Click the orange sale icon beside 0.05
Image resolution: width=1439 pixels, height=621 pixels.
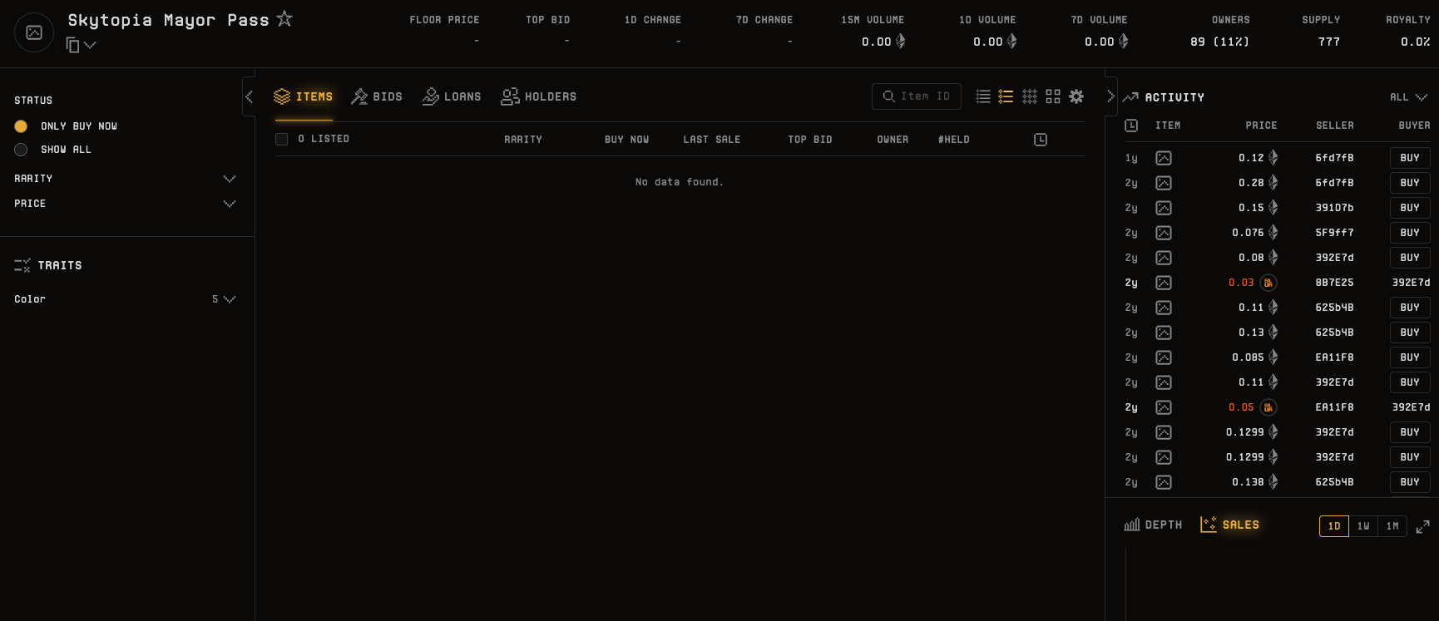coord(1268,407)
